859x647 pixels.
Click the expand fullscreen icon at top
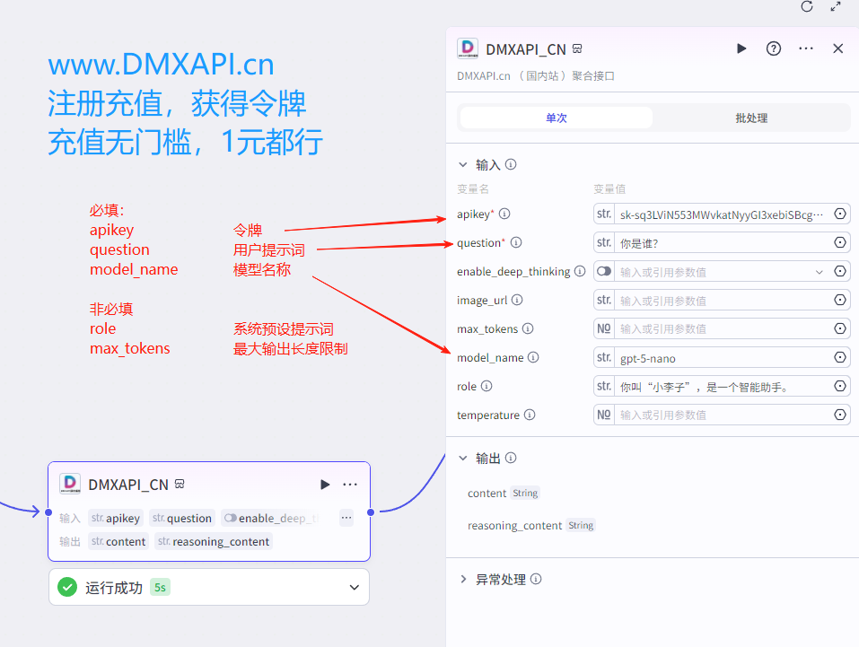836,6
